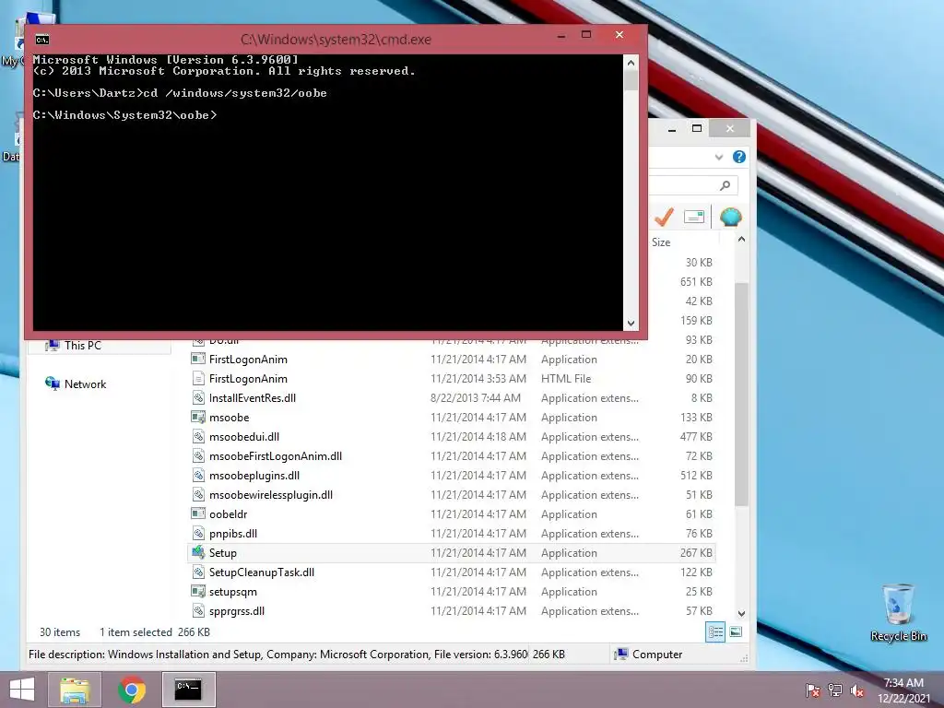
Task: Switch to details view layout button
Action: click(715, 631)
